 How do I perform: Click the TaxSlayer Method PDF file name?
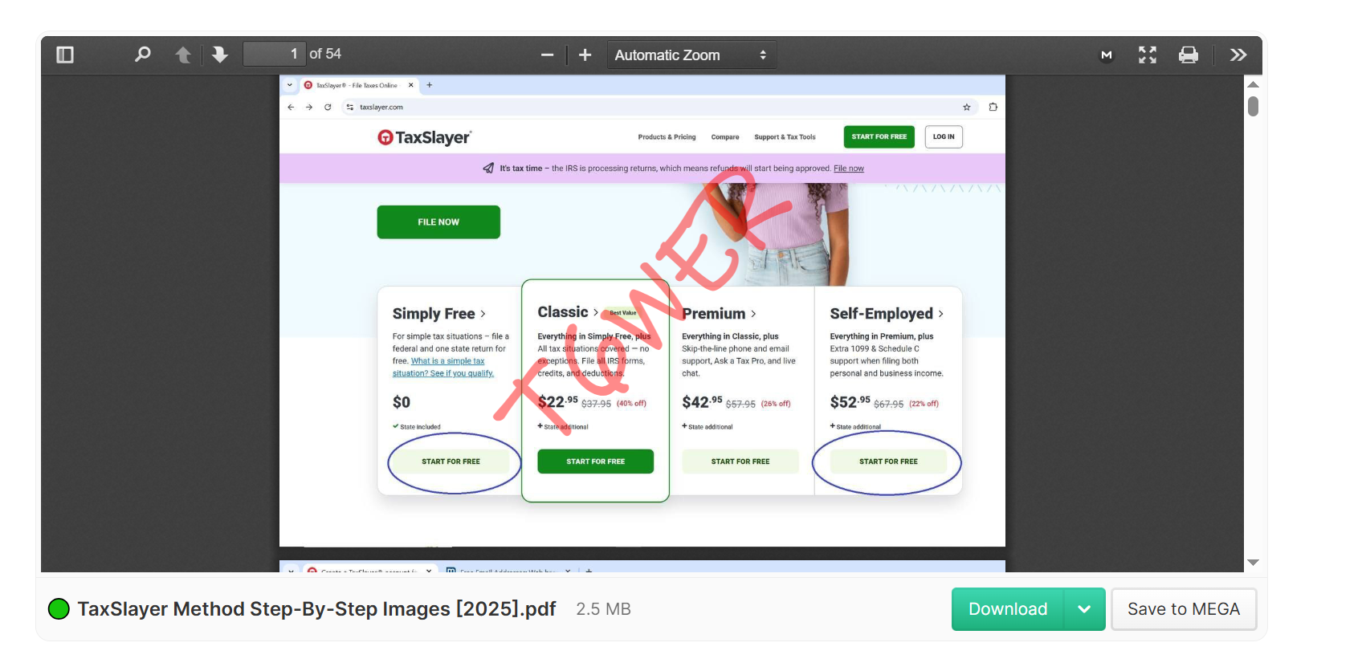(x=316, y=609)
